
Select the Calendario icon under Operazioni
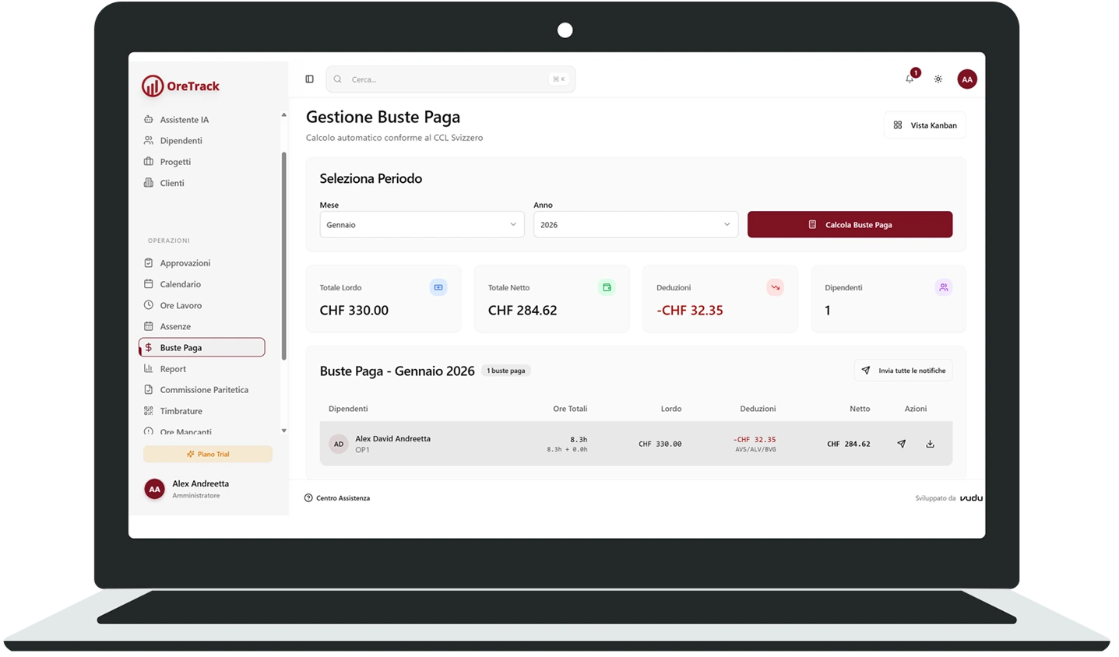pyautogui.click(x=148, y=284)
